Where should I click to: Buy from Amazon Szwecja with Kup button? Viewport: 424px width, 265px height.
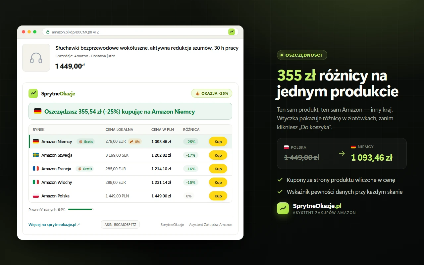click(218, 155)
